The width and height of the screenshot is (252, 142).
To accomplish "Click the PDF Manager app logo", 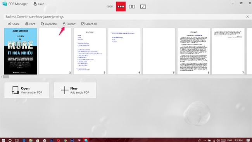I will click(5, 4).
